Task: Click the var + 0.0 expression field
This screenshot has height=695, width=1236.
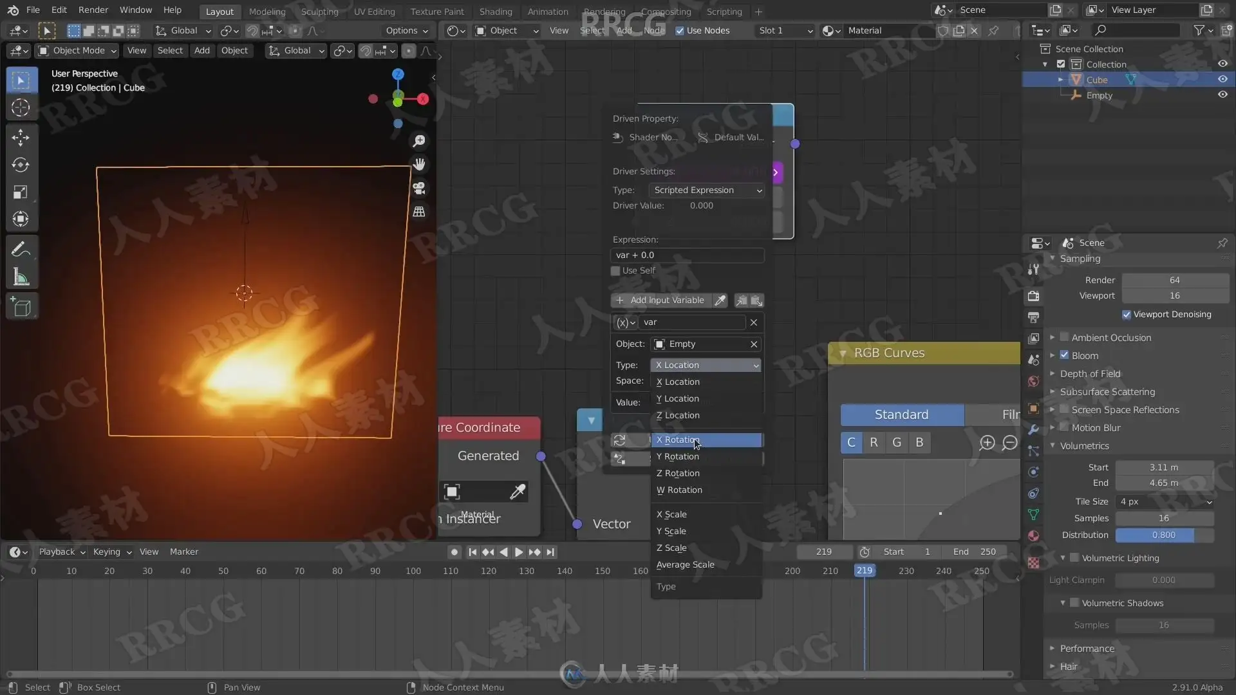Action: pyautogui.click(x=687, y=255)
